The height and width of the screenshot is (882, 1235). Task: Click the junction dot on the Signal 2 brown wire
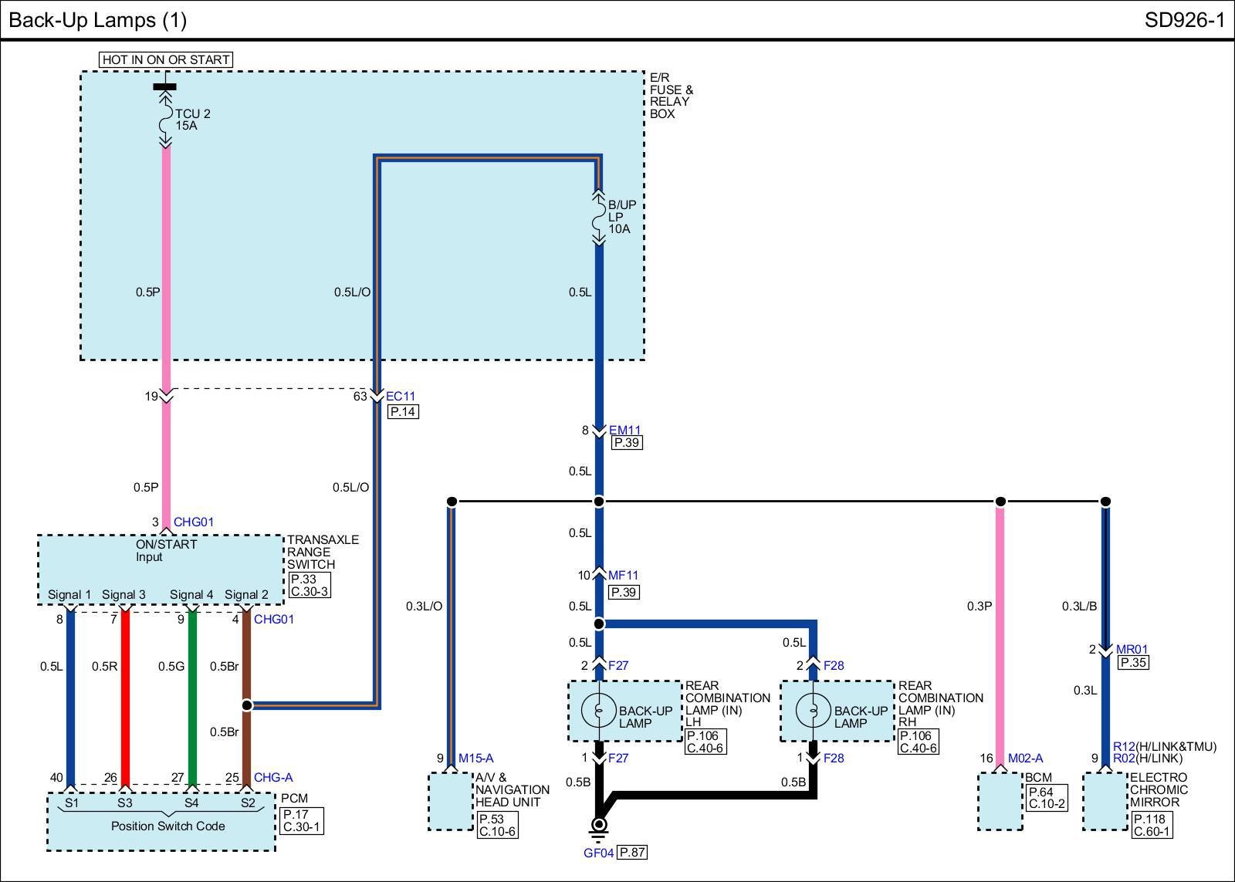pos(247,705)
